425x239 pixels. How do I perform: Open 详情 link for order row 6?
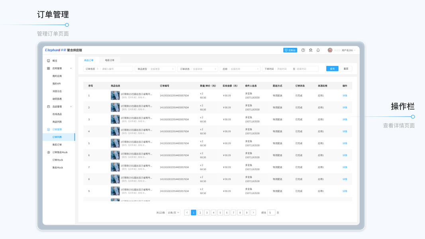pos(345,155)
